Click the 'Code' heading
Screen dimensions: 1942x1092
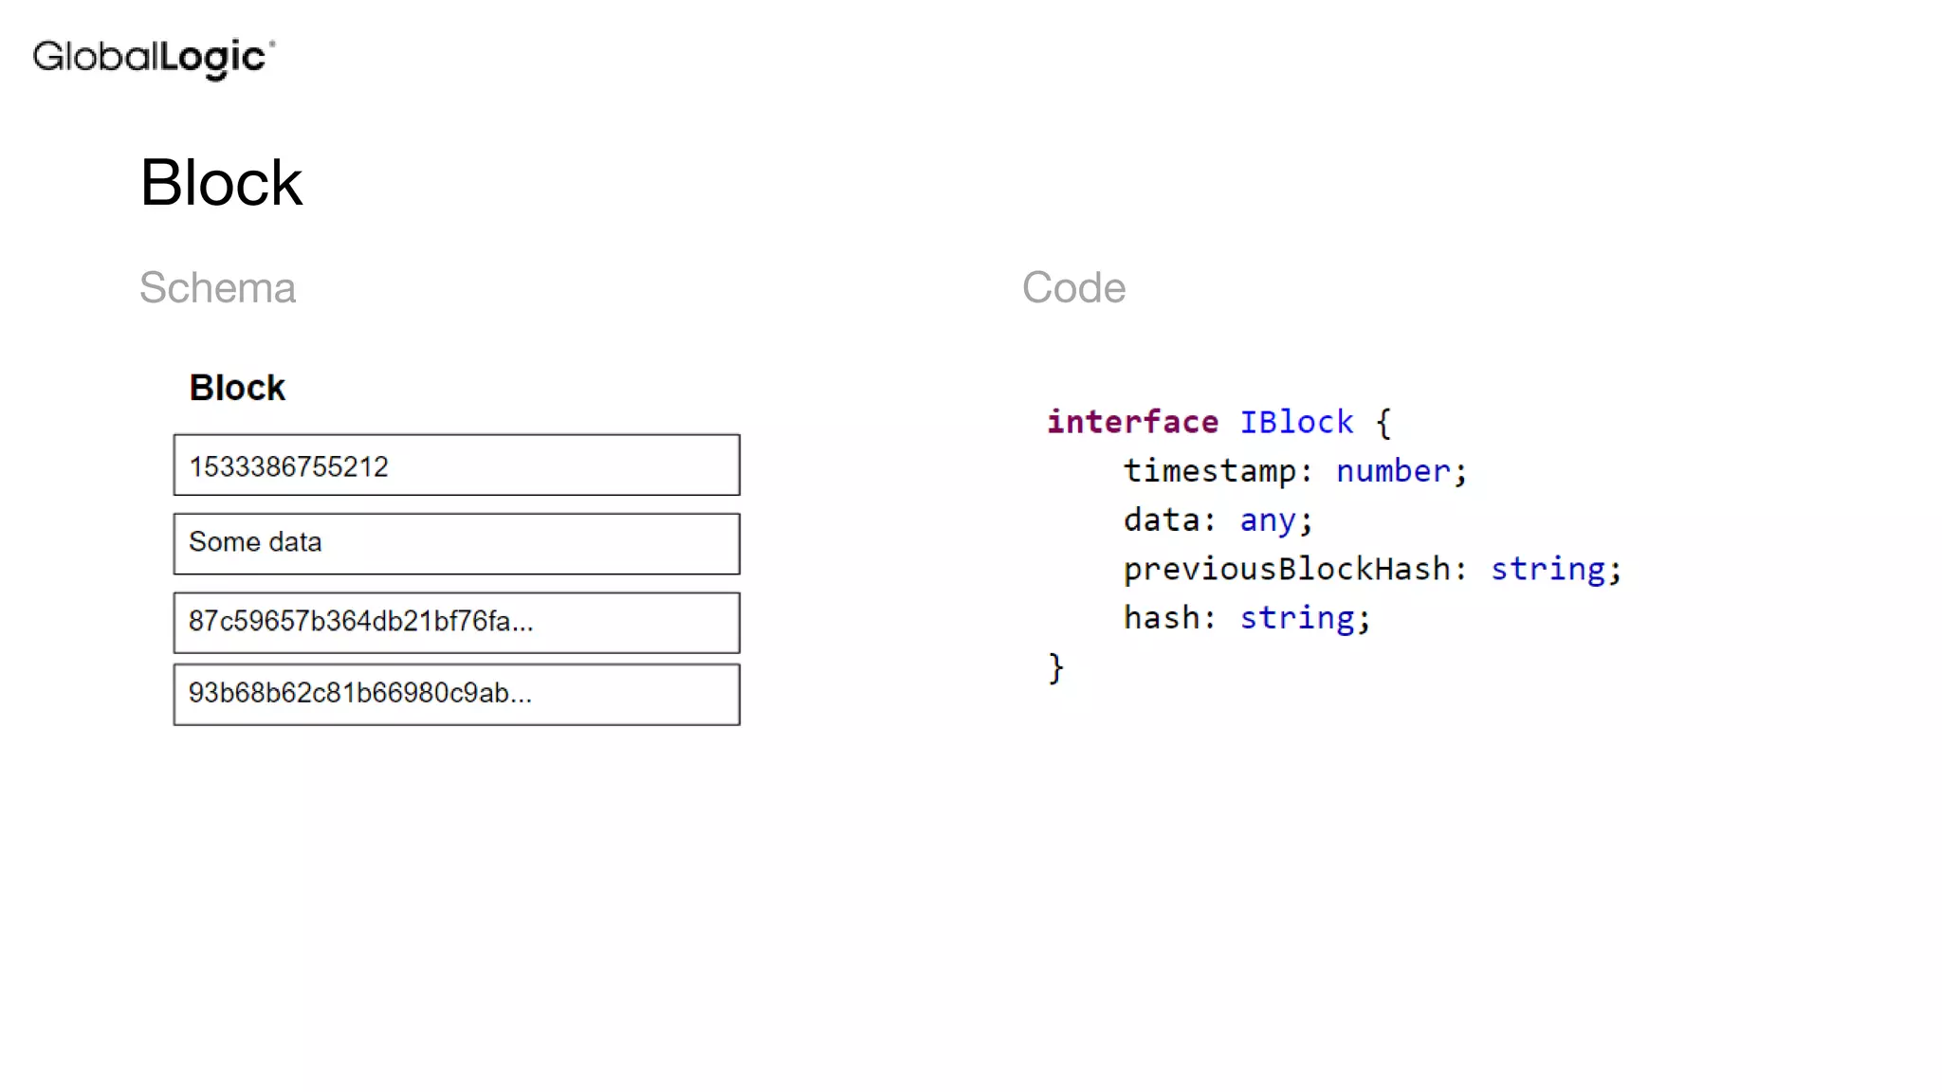1073,287
